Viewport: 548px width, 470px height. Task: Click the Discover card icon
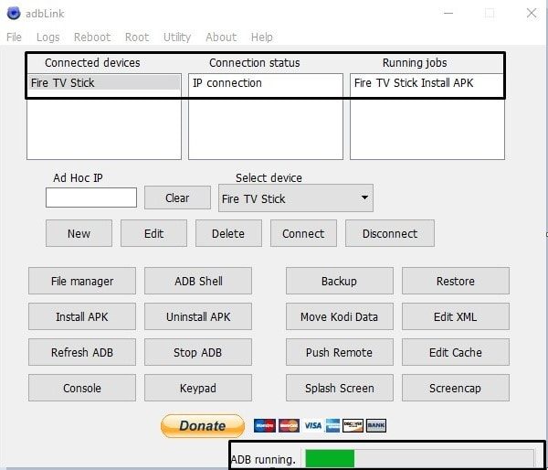tap(353, 425)
